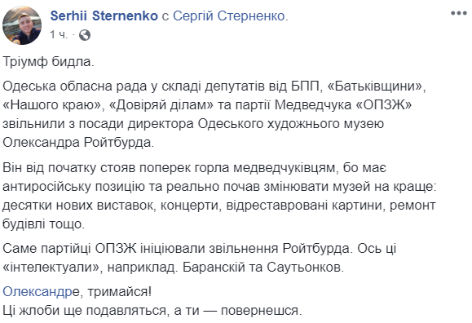
Task: Click the globe public-privacy icon
Action: tap(85, 35)
